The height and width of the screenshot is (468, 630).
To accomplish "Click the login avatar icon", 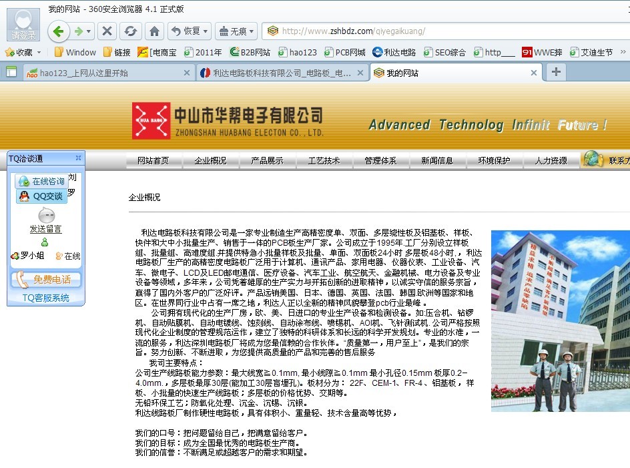I will pyautogui.click(x=23, y=24).
